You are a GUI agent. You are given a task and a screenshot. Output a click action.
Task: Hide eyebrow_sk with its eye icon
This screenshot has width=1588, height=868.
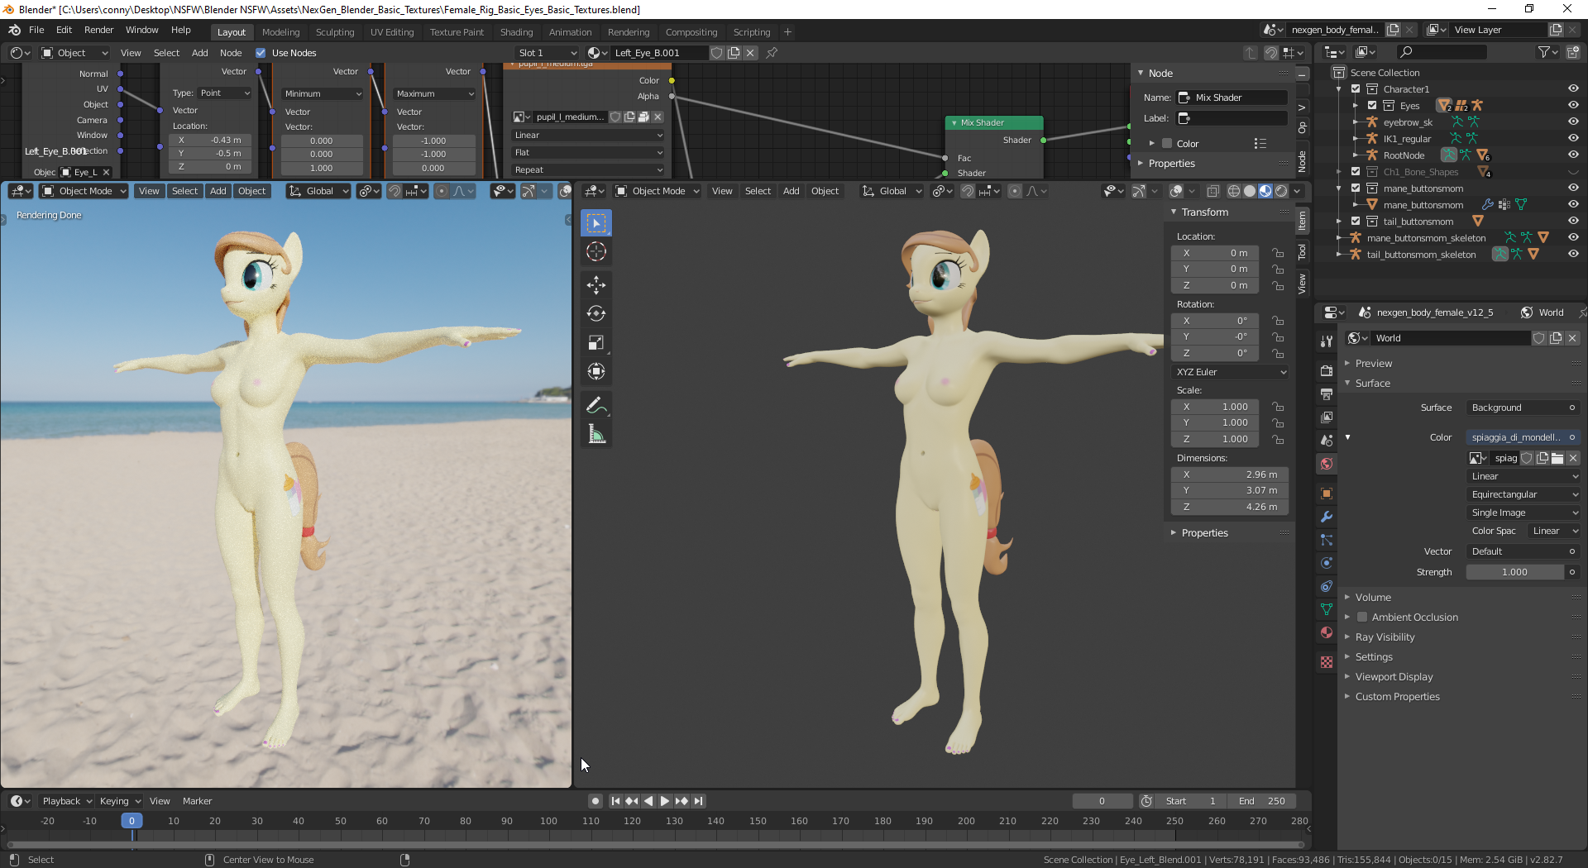(1573, 122)
